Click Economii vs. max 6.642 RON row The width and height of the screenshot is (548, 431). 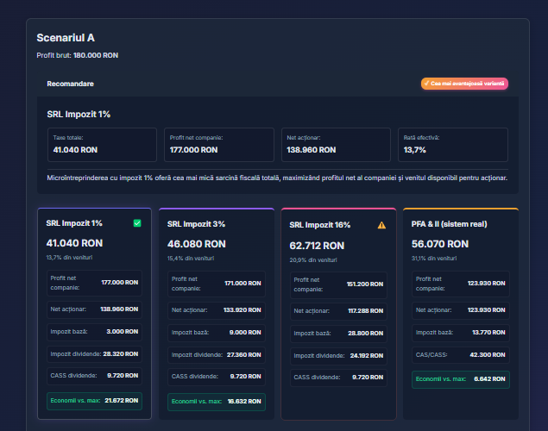[x=460, y=378]
